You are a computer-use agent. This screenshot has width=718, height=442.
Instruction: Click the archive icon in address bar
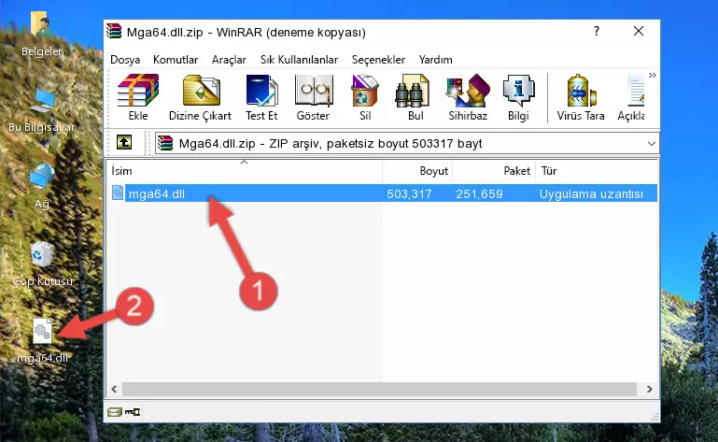point(165,143)
